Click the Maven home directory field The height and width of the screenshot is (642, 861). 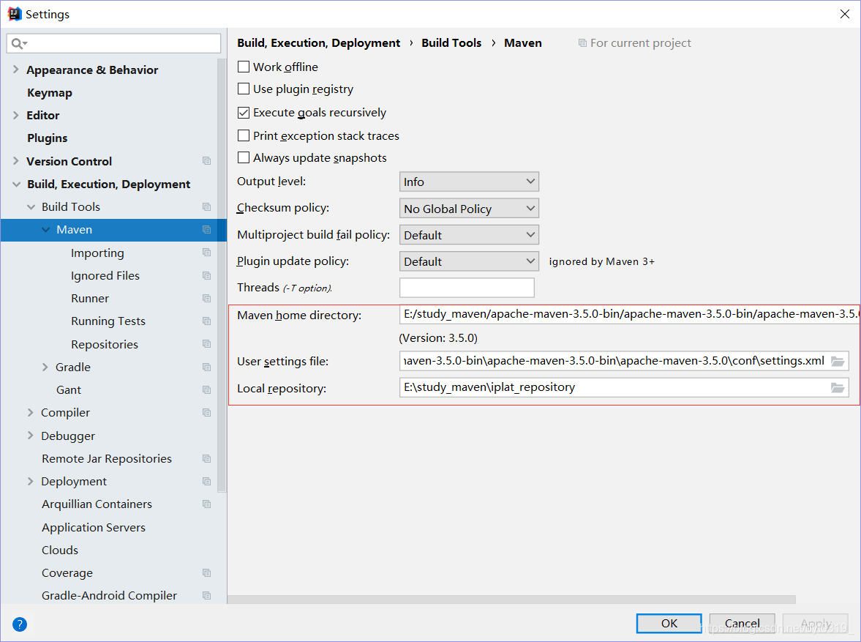(x=630, y=314)
